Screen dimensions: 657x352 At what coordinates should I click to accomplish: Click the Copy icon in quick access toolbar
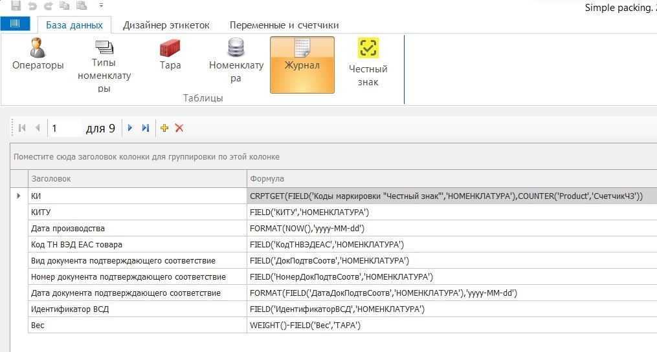tap(64, 5)
